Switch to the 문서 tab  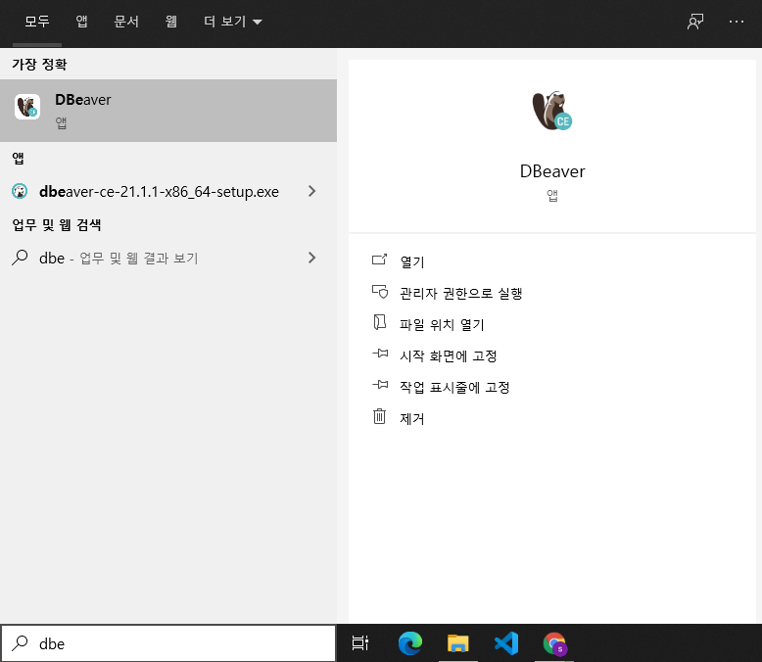click(x=126, y=22)
